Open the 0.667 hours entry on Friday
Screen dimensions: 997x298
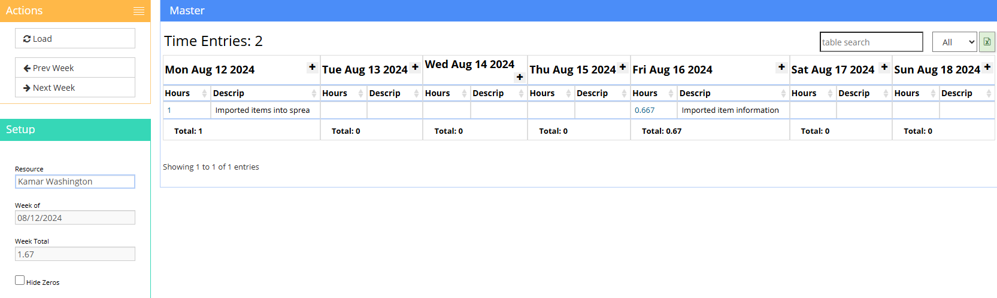point(644,110)
